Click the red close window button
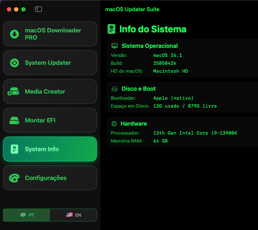This screenshot has width=258, height=230. pos(9,9)
